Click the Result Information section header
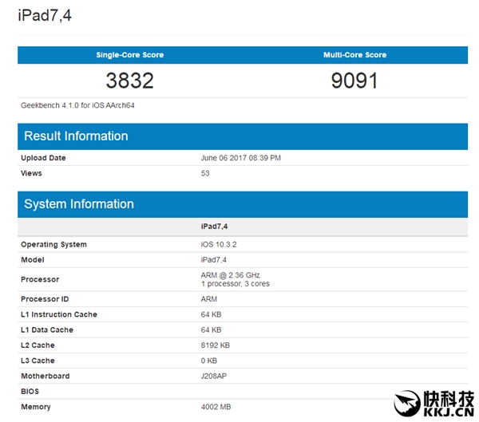479x422 pixels. click(76, 136)
